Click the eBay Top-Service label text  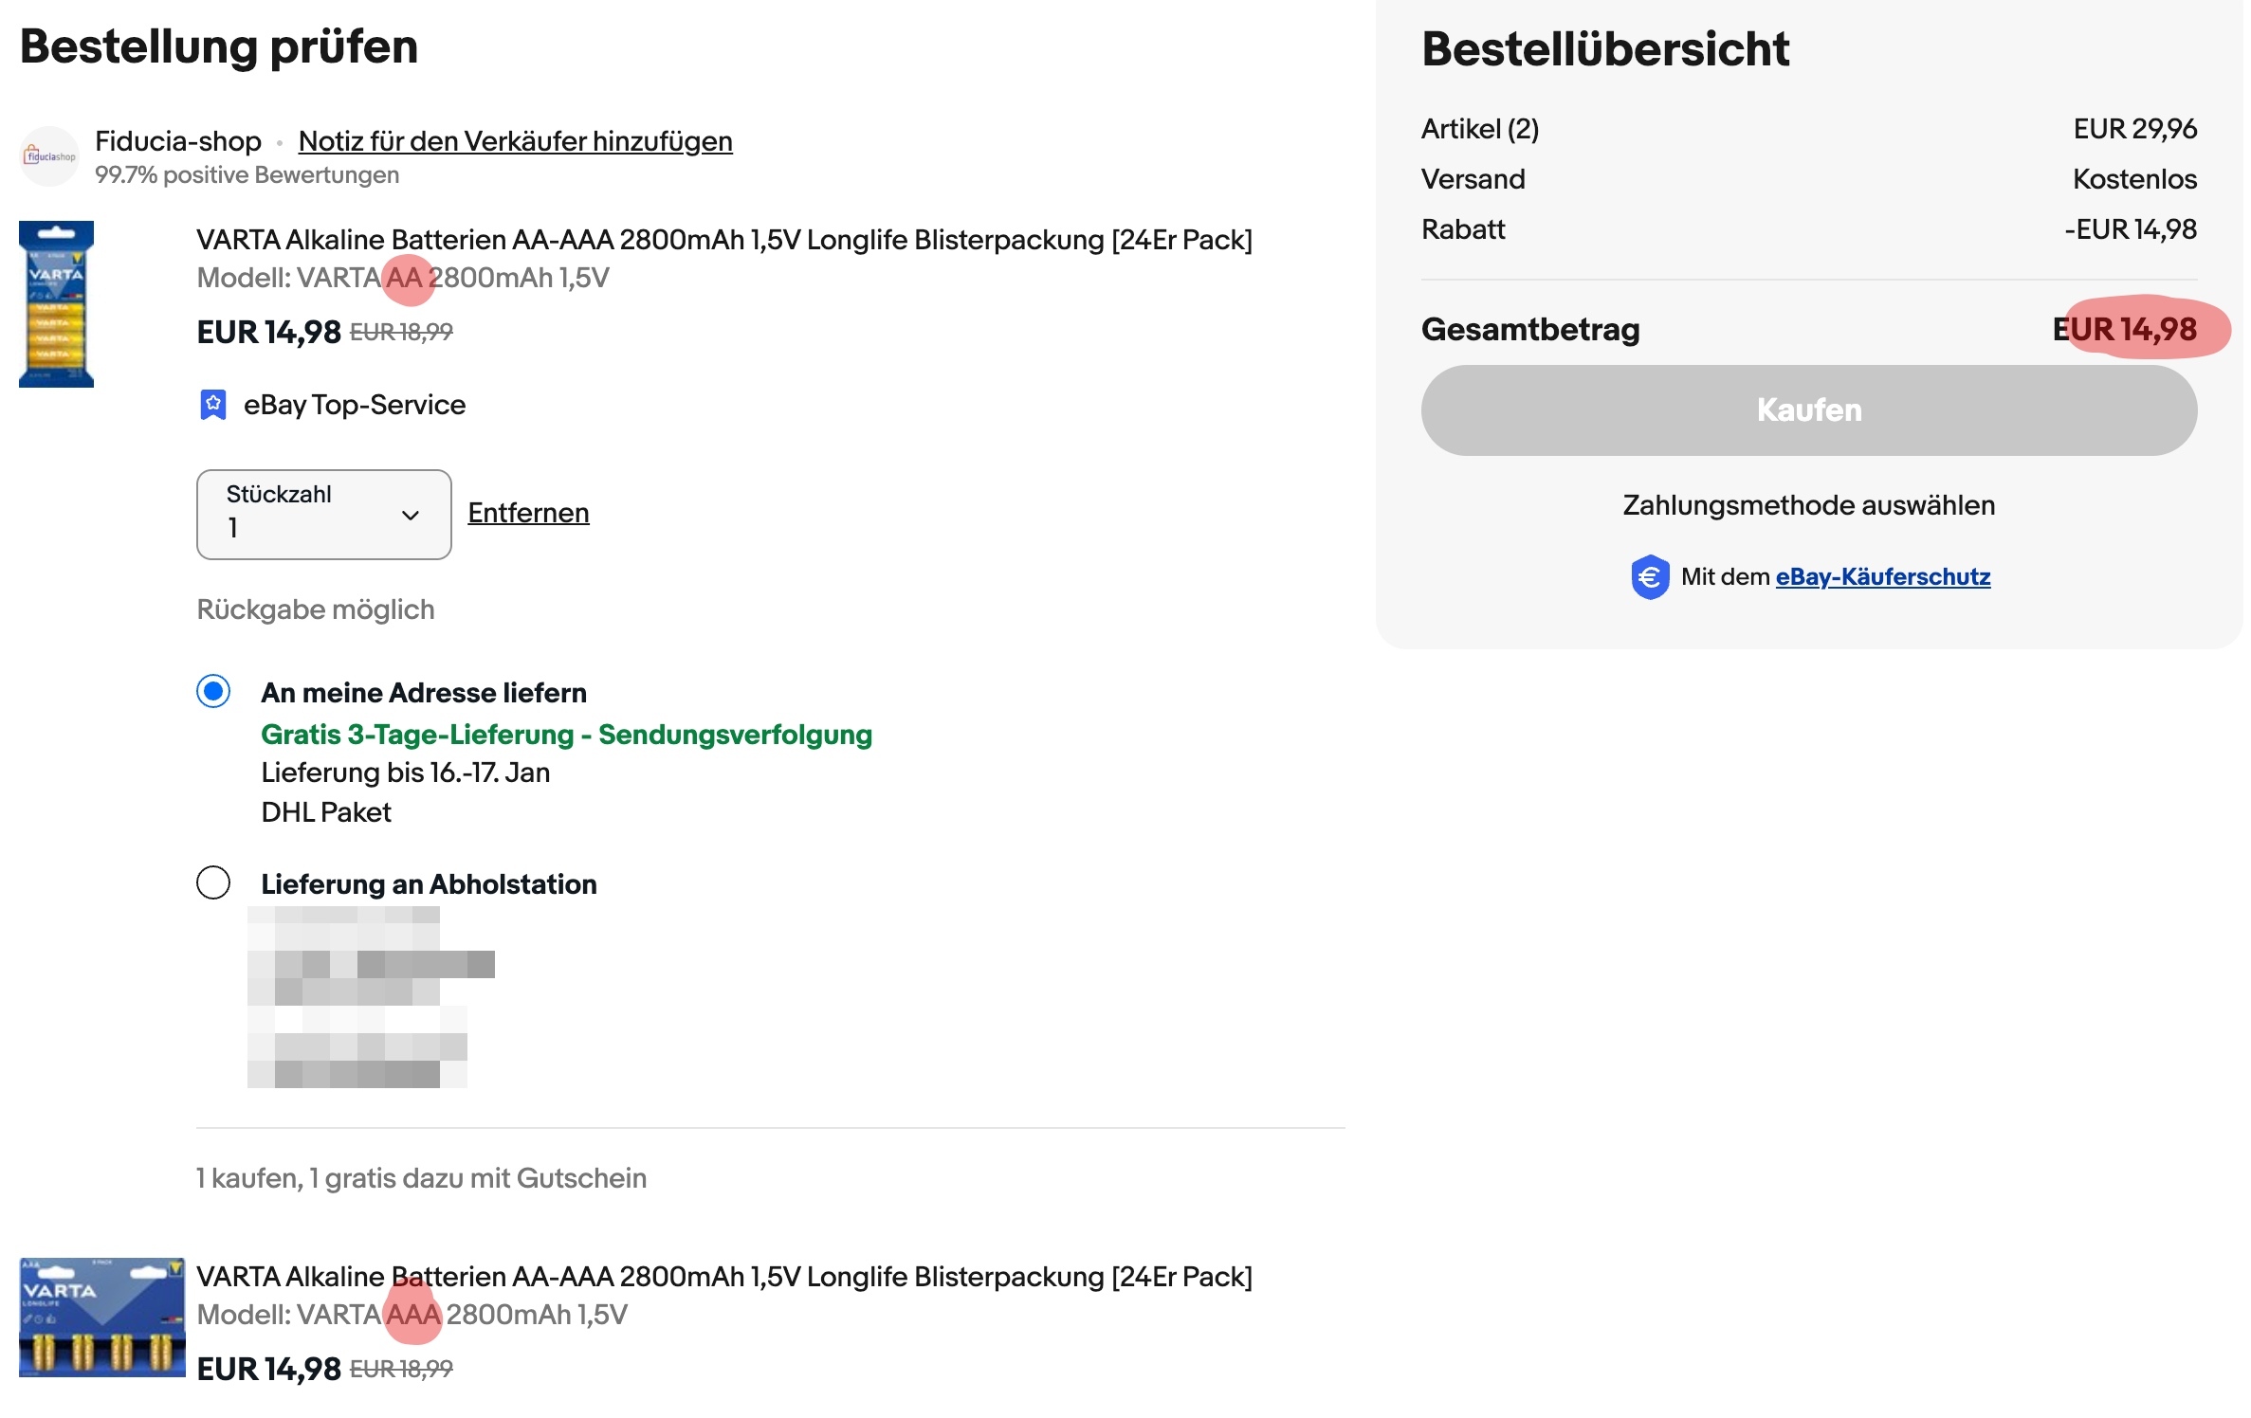[355, 405]
